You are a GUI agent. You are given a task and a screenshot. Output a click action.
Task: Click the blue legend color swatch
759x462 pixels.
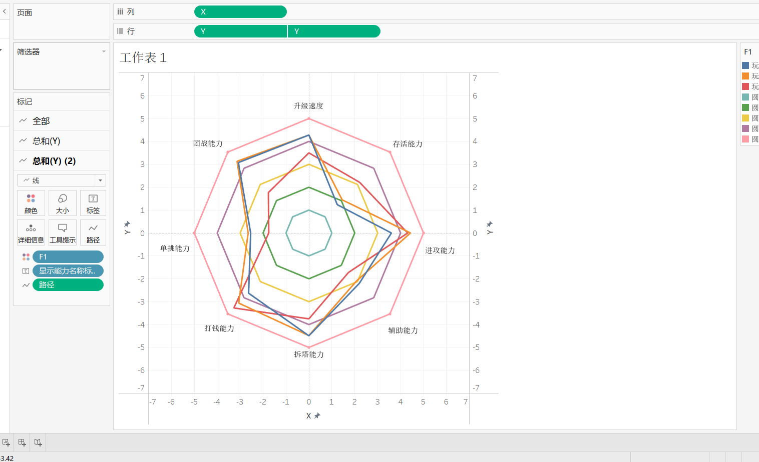pyautogui.click(x=745, y=65)
